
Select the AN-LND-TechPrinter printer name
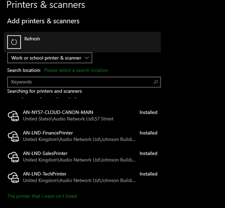(44, 174)
